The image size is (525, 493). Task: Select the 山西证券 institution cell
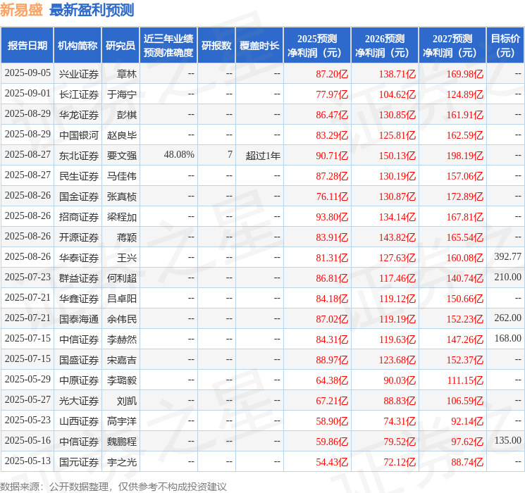coord(79,421)
